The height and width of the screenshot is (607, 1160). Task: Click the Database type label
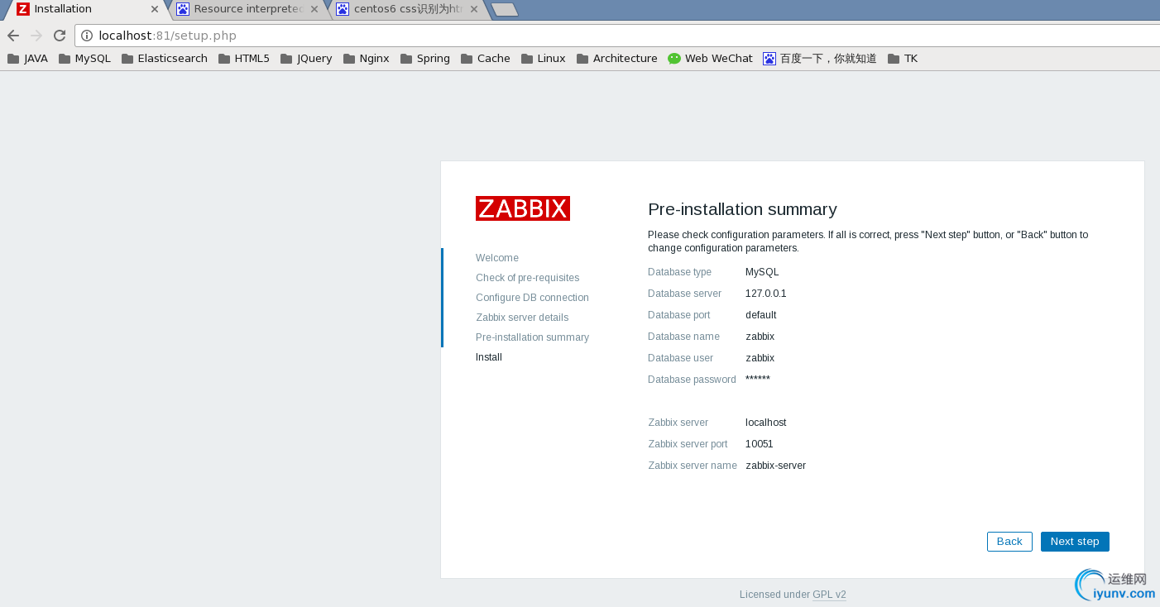[680, 272]
